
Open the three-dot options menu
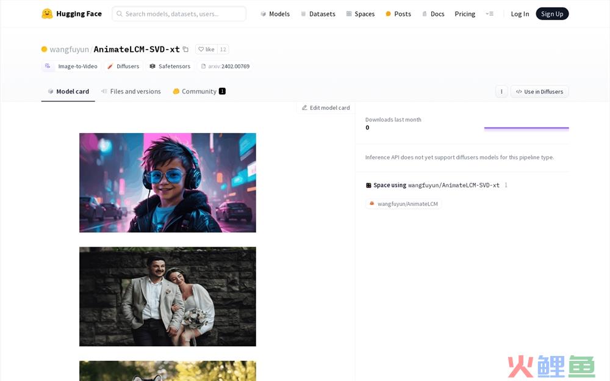[x=501, y=92]
